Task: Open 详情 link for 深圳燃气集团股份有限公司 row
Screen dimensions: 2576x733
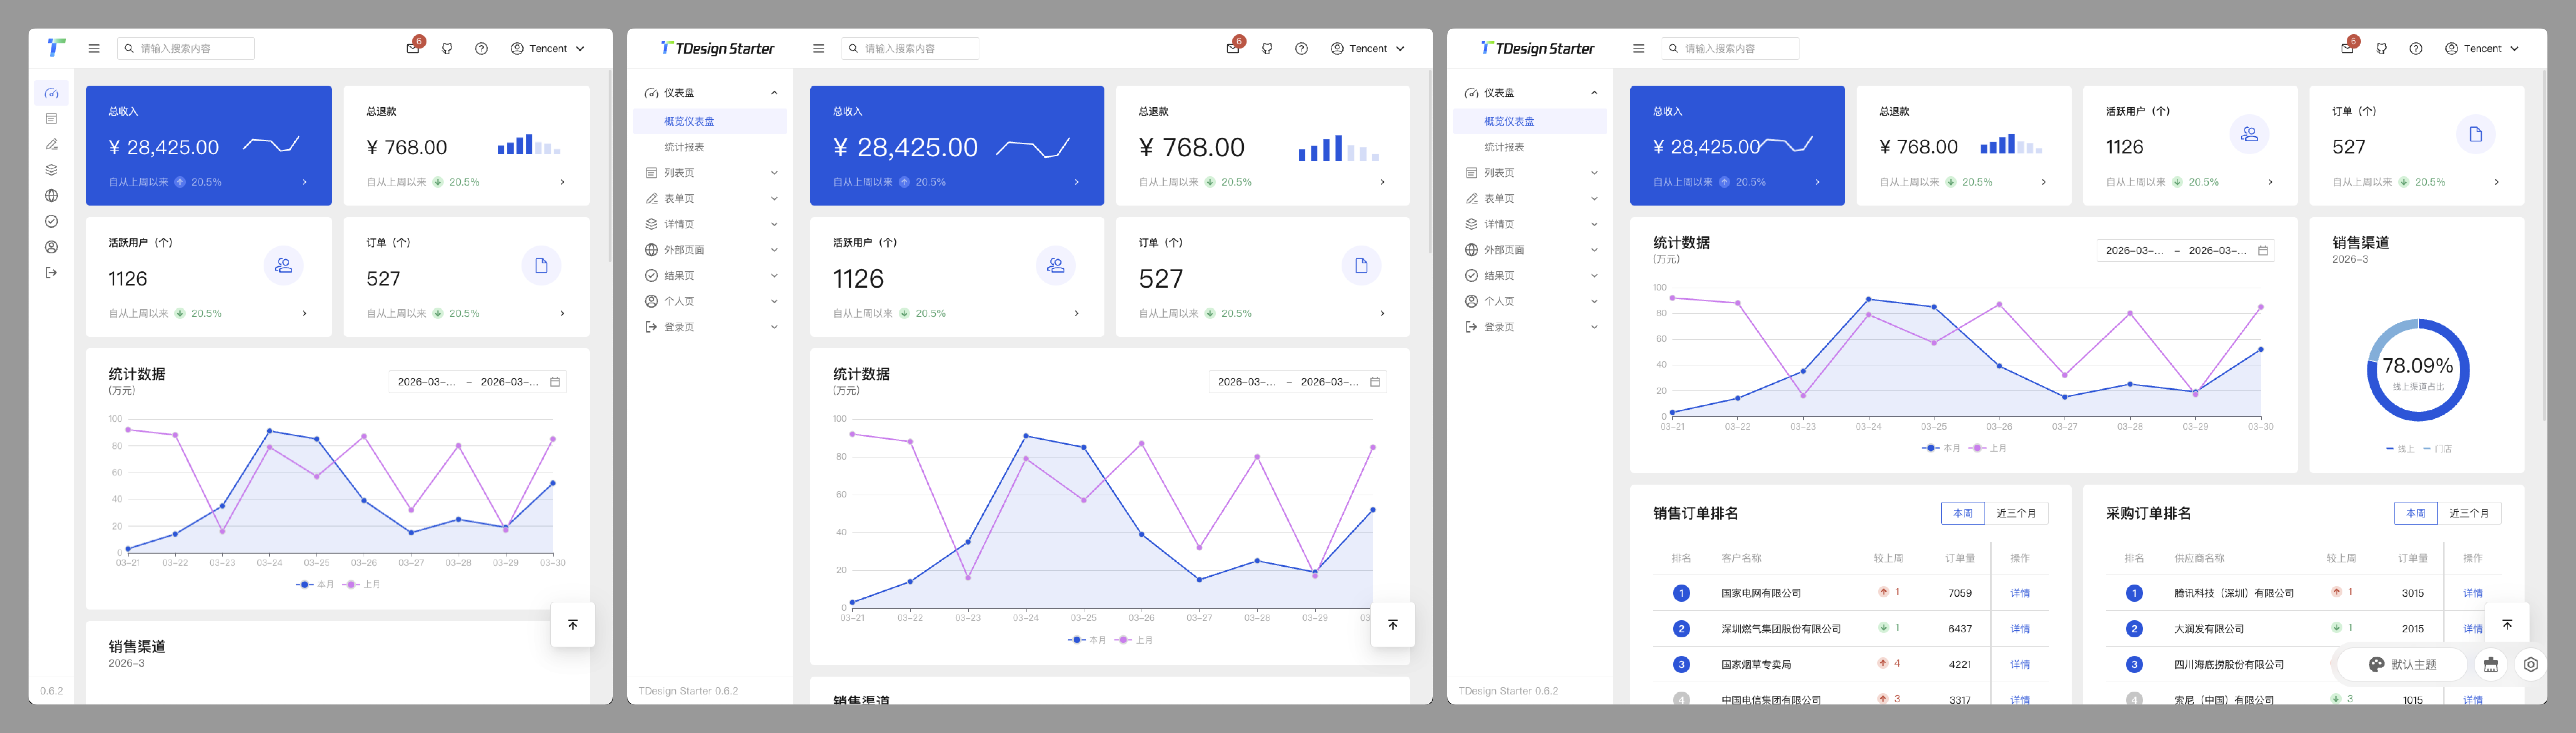Action: point(2020,629)
